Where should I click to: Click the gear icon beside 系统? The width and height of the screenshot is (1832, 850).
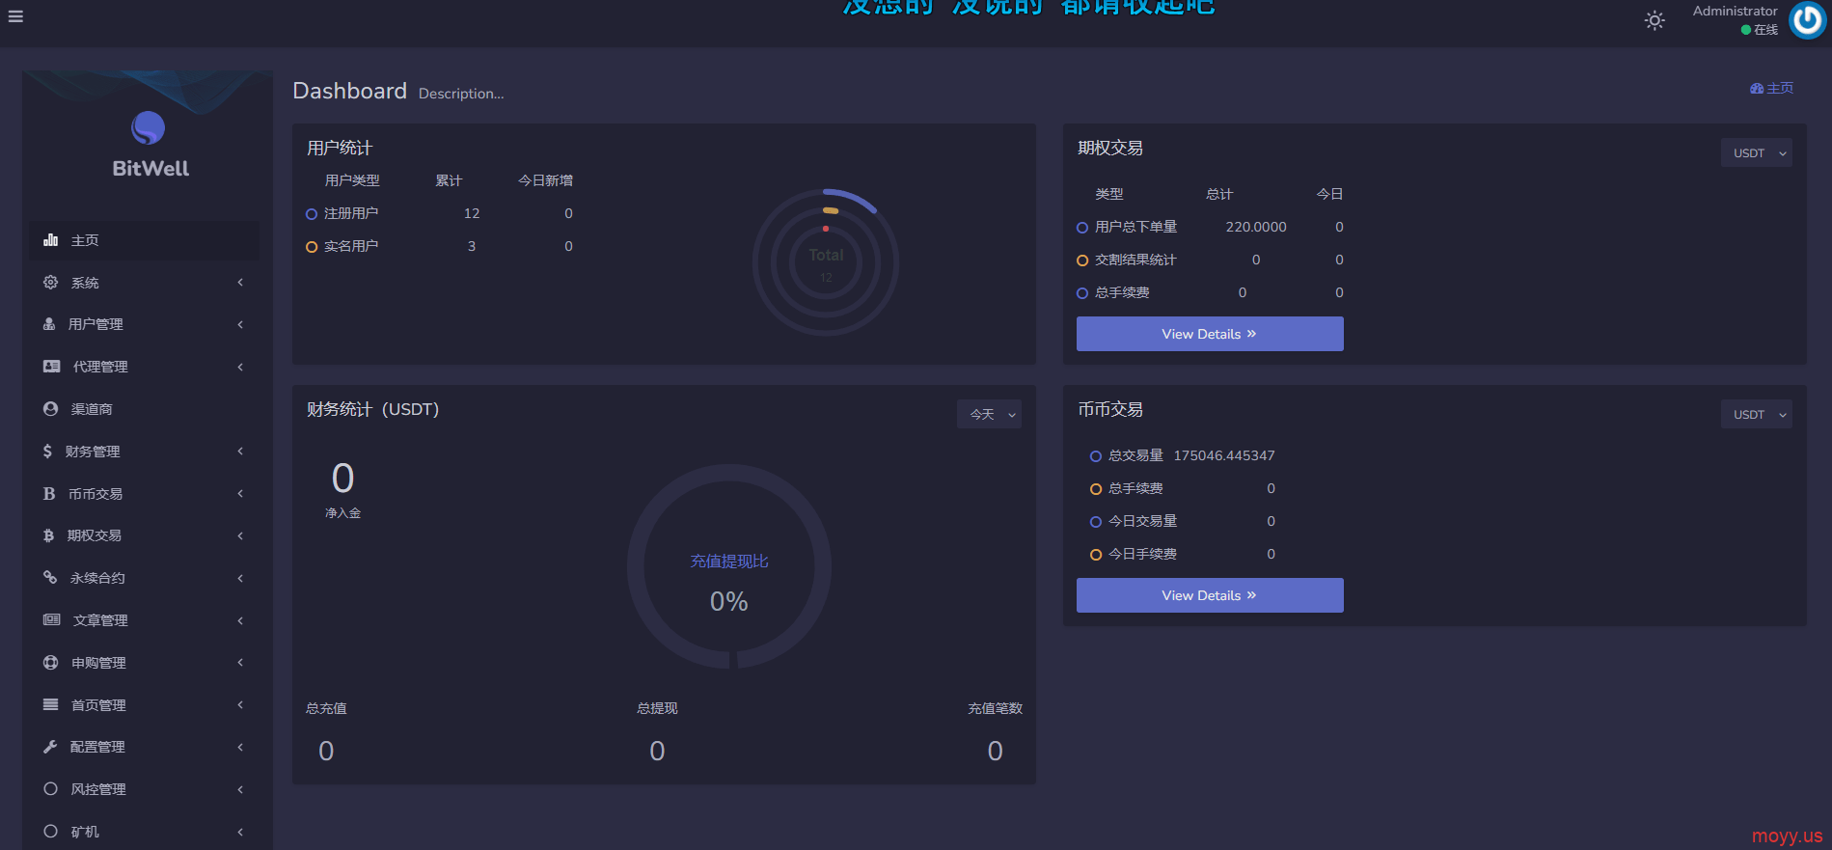[50, 283]
